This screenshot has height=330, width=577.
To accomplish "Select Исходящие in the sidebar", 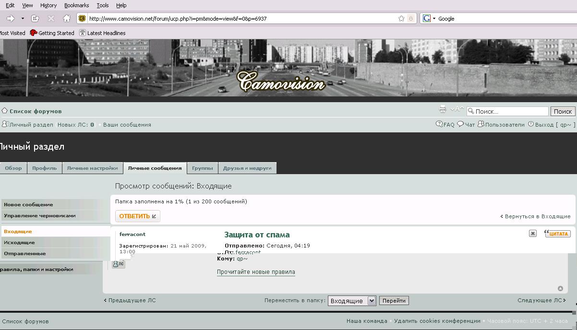I will (x=55, y=242).
